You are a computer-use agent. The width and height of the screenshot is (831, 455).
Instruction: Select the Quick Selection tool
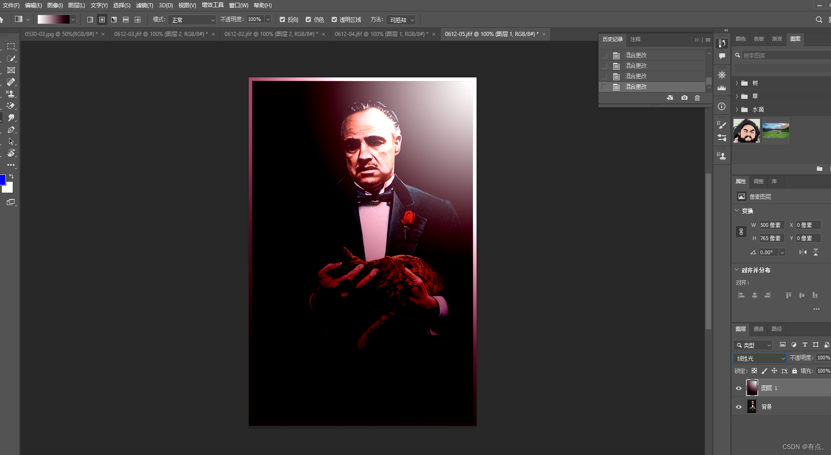(x=11, y=58)
